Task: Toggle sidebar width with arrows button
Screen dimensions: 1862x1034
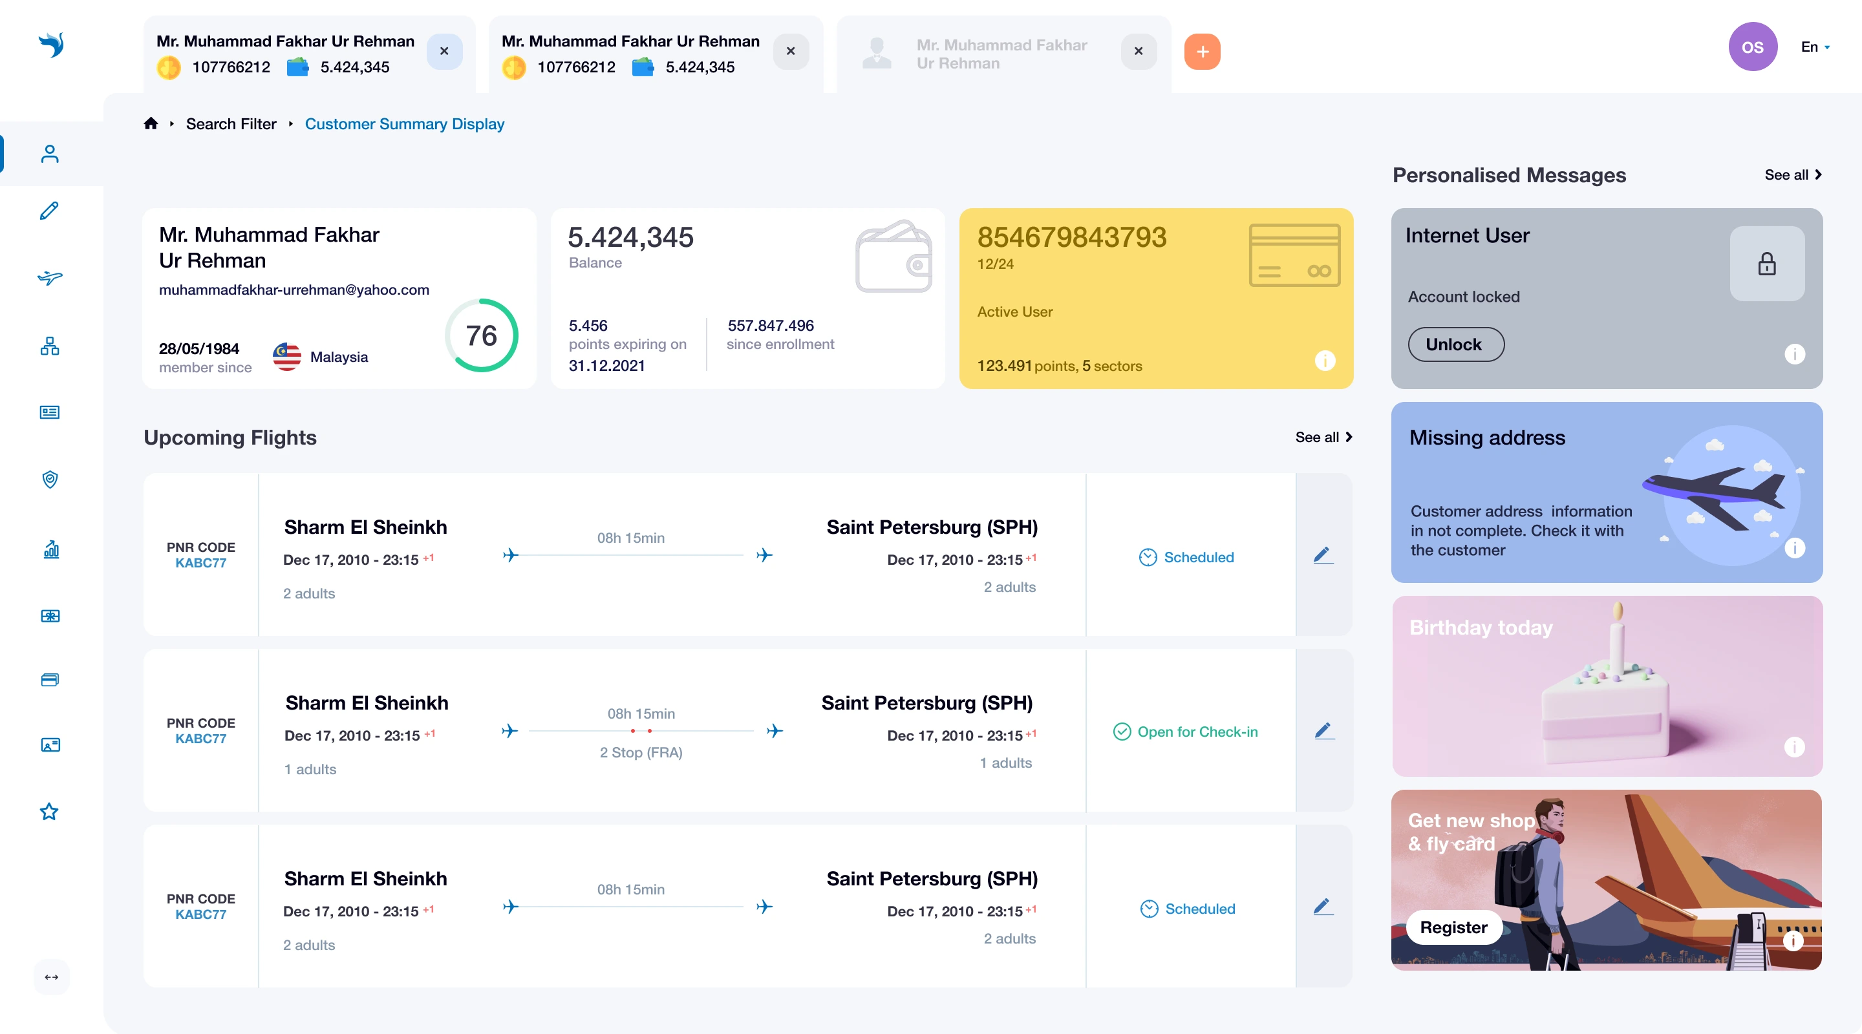Action: [51, 977]
